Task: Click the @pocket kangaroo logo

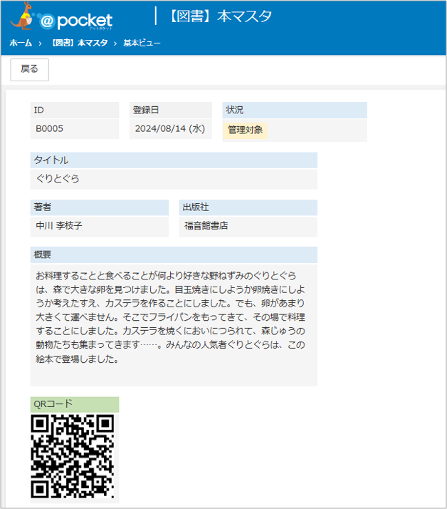Action: [x=62, y=17]
